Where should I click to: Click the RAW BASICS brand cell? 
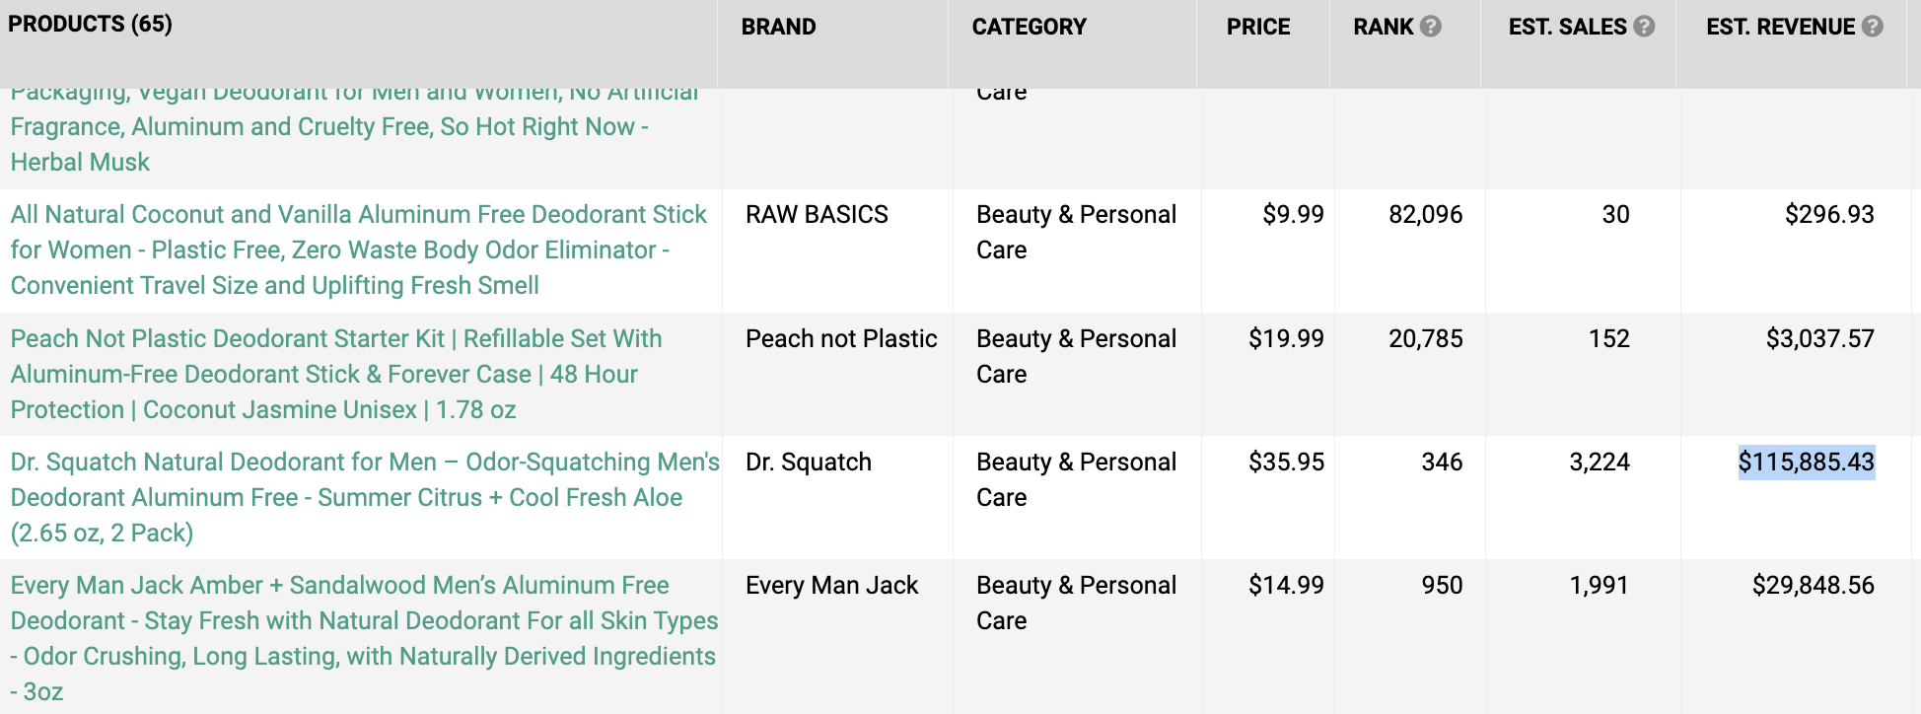817,214
